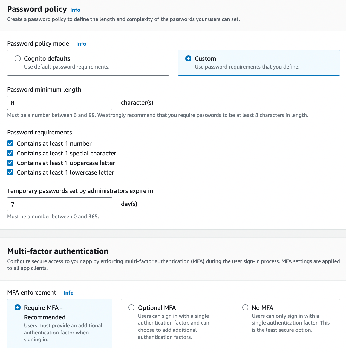Click the 'Contains at least 1 uppercase letter' label
The height and width of the screenshot is (353, 346).
[x=66, y=163]
